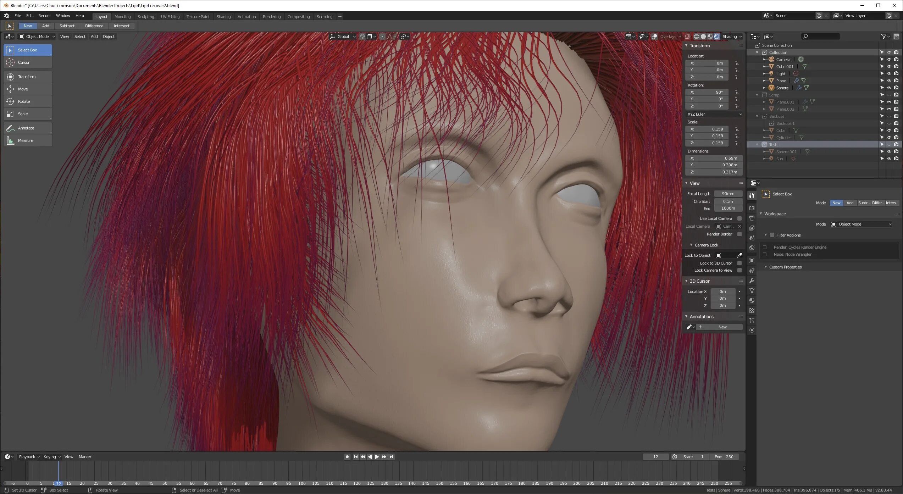Open the Render menu
Screen dimensions: 903x494
44,16
